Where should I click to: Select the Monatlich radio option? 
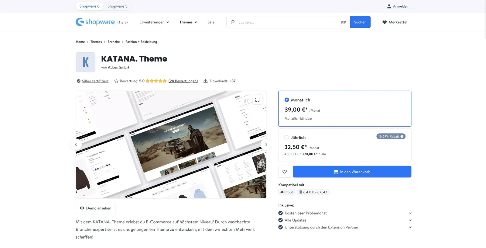click(287, 100)
